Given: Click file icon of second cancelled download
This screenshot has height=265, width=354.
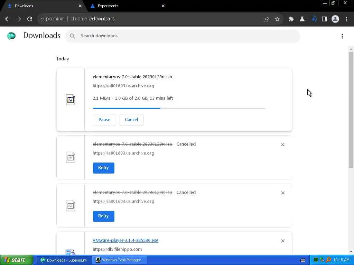Looking at the screenshot, I should coord(71,206).
